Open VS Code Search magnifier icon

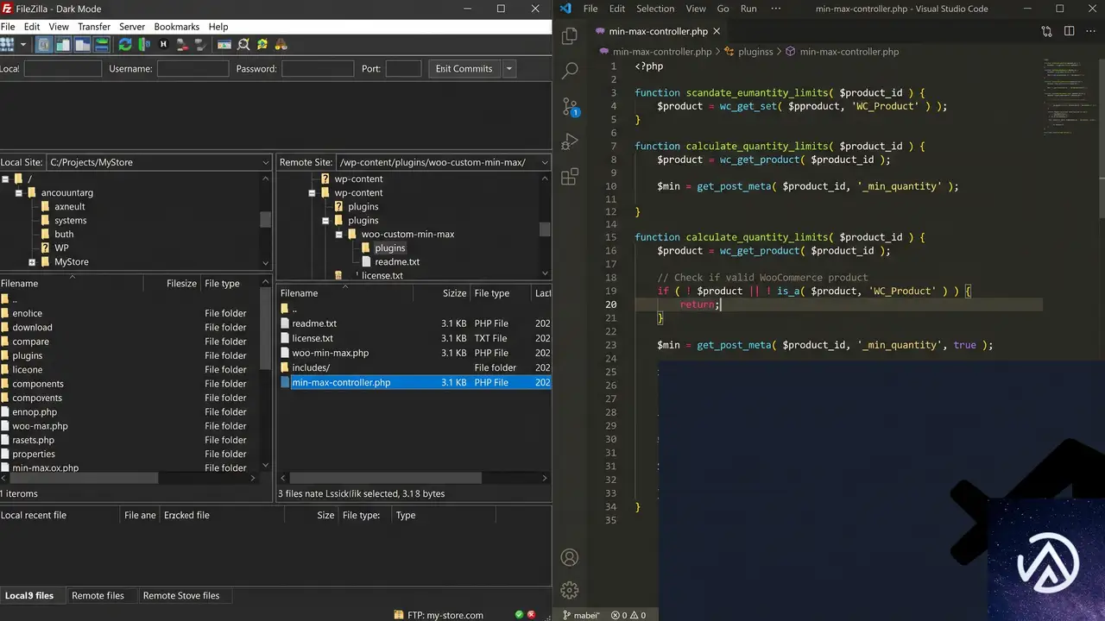[x=570, y=71]
